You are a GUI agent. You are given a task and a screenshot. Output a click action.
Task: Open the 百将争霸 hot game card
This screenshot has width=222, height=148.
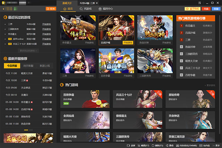[x=85, y=99]
